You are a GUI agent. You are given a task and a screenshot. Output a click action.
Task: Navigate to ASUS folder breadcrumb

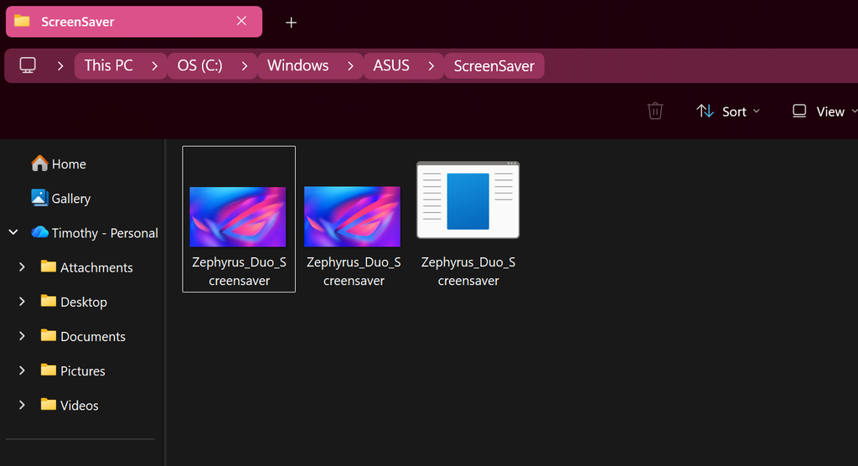[391, 65]
